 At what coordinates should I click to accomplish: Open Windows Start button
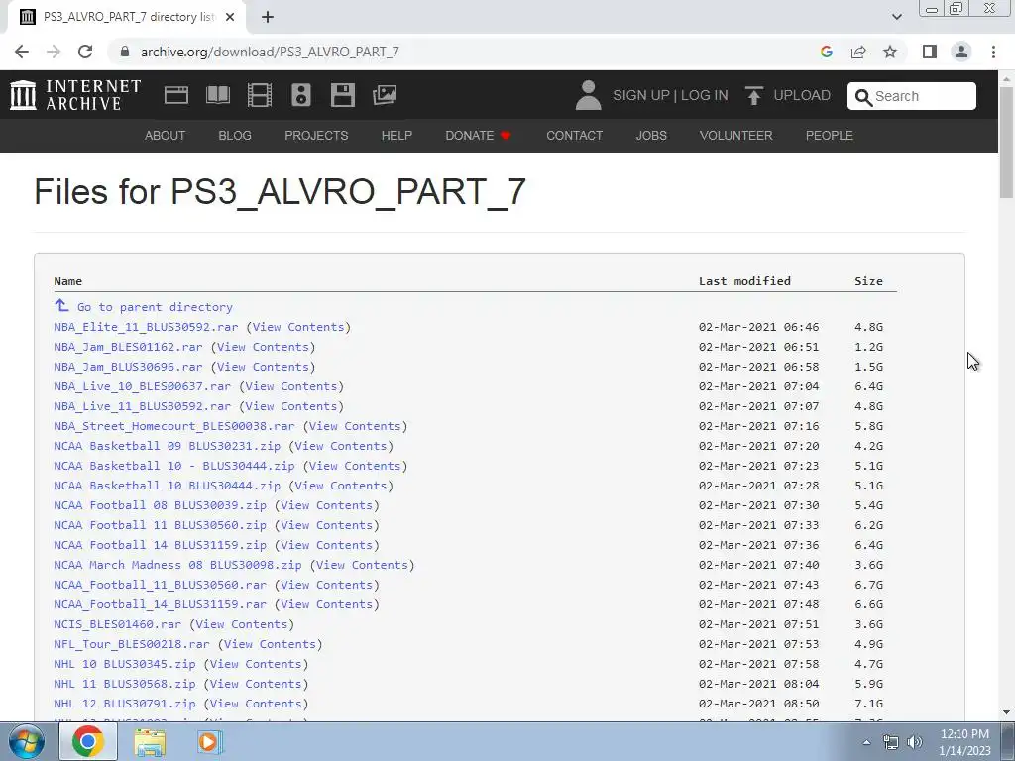coord(27,741)
